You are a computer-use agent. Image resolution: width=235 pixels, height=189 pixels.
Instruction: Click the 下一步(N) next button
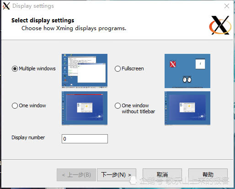tap(117, 175)
